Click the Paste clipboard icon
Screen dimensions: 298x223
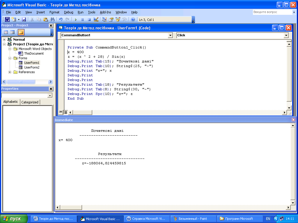click(46, 19)
